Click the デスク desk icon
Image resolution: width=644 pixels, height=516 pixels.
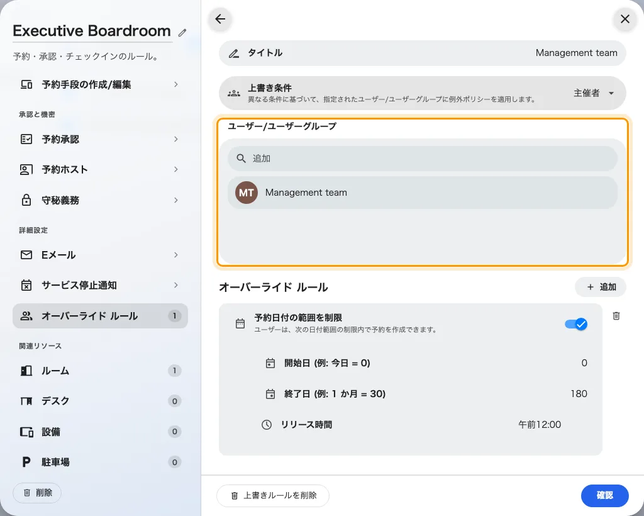tap(26, 401)
